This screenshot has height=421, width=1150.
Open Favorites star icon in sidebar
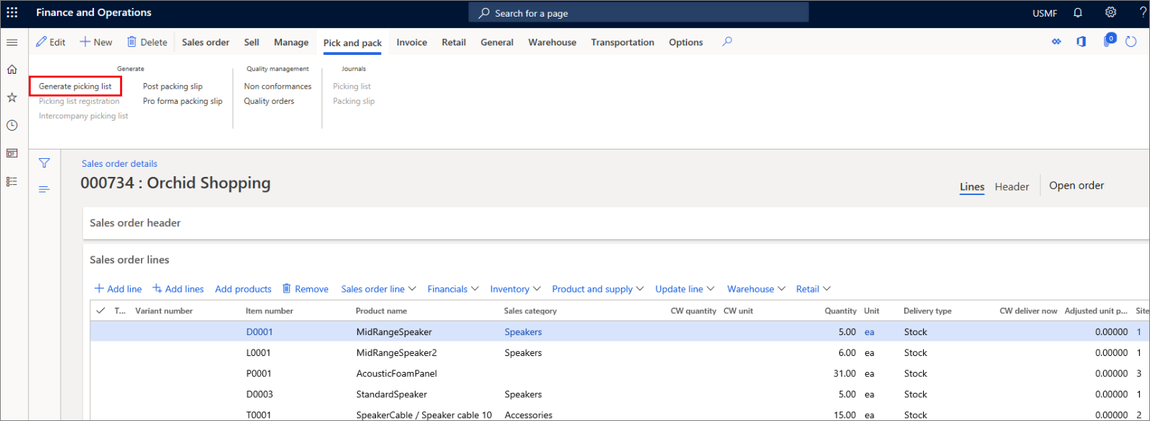coord(12,97)
